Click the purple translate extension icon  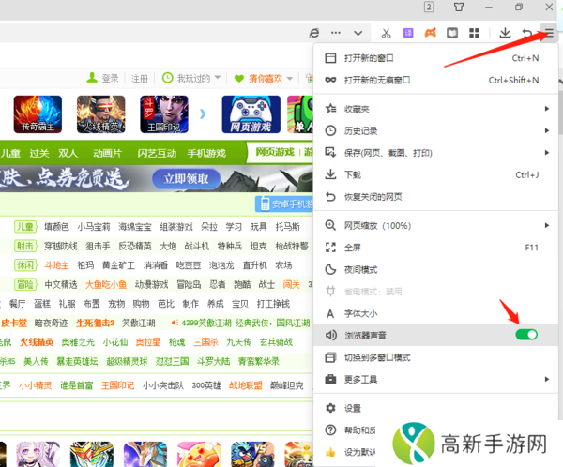click(x=407, y=33)
